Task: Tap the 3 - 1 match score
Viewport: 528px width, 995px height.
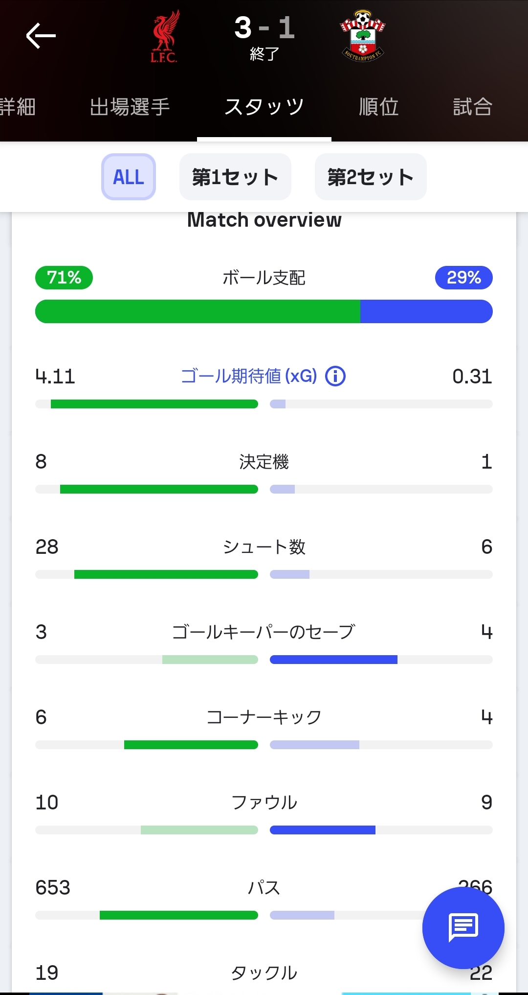Action: (x=264, y=28)
